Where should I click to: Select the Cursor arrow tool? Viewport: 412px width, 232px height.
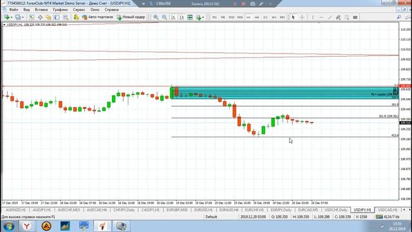[294, 17]
